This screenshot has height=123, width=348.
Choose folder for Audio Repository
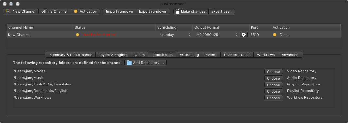click(x=273, y=78)
